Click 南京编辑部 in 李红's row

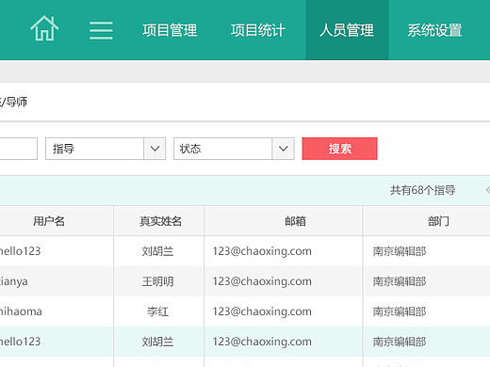click(x=400, y=311)
